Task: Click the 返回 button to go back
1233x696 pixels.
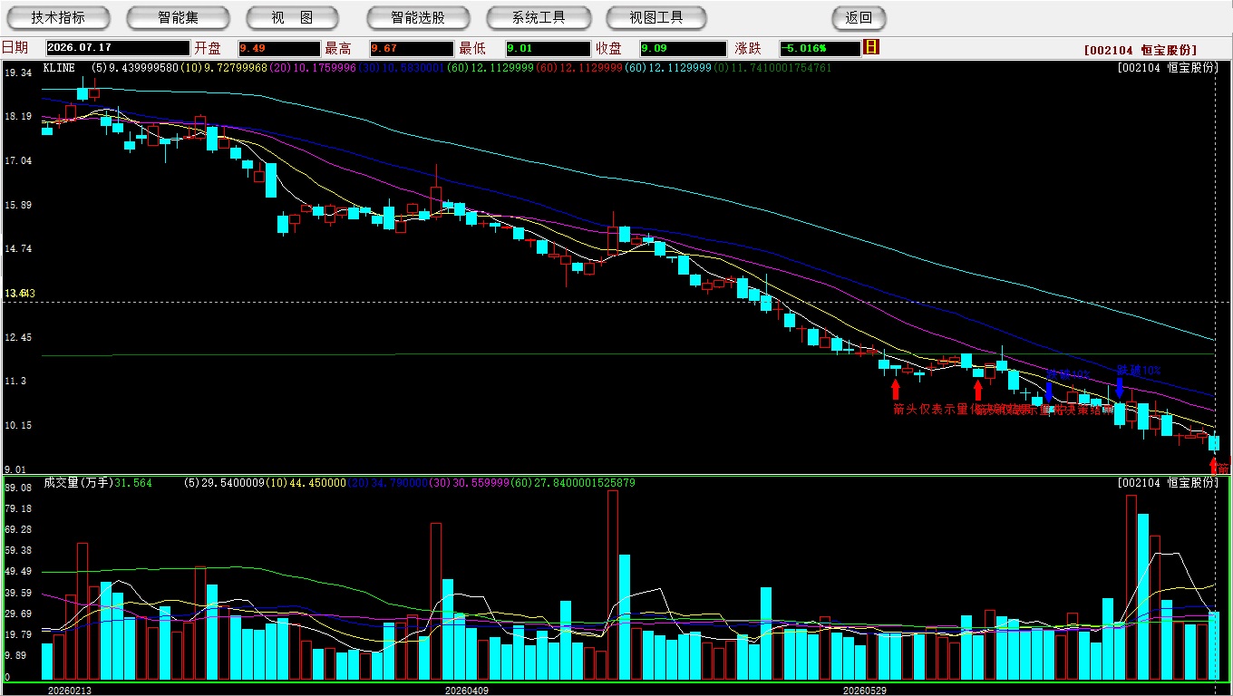Action: tap(859, 17)
